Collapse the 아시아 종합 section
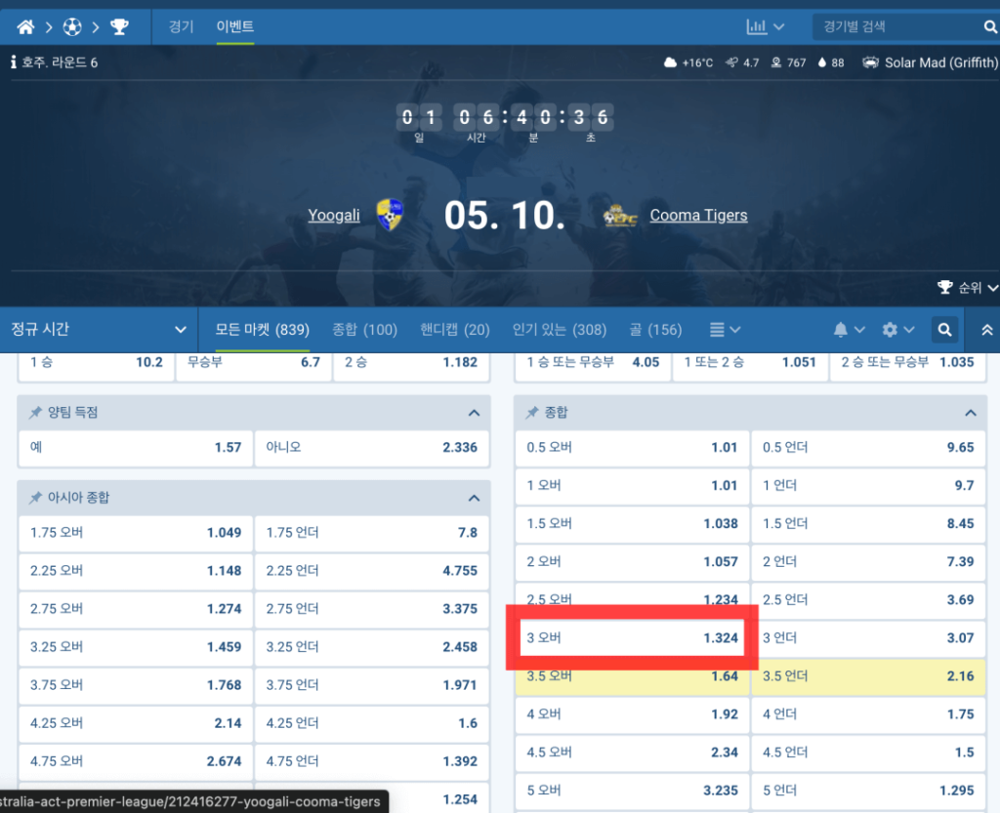Viewport: 1000px width, 813px height. click(474, 498)
